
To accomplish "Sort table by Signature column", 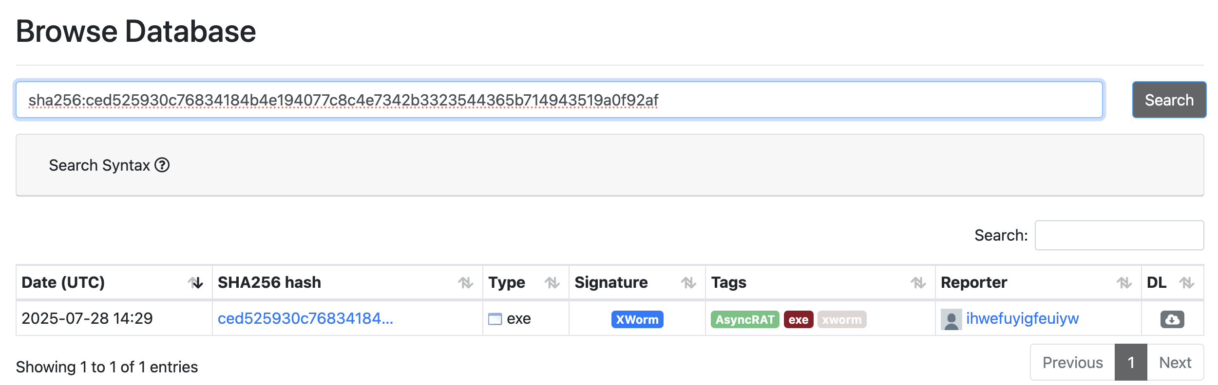I will (x=688, y=282).
